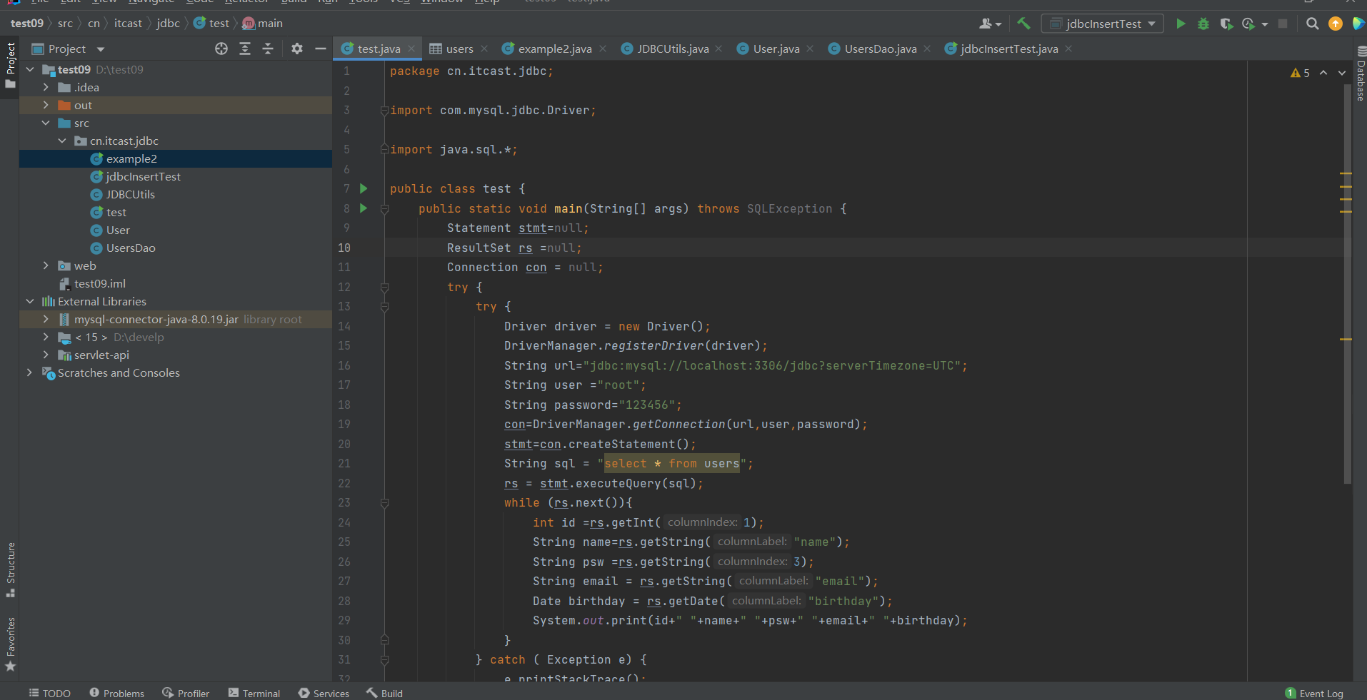Expand all in the Project panel

[245, 49]
